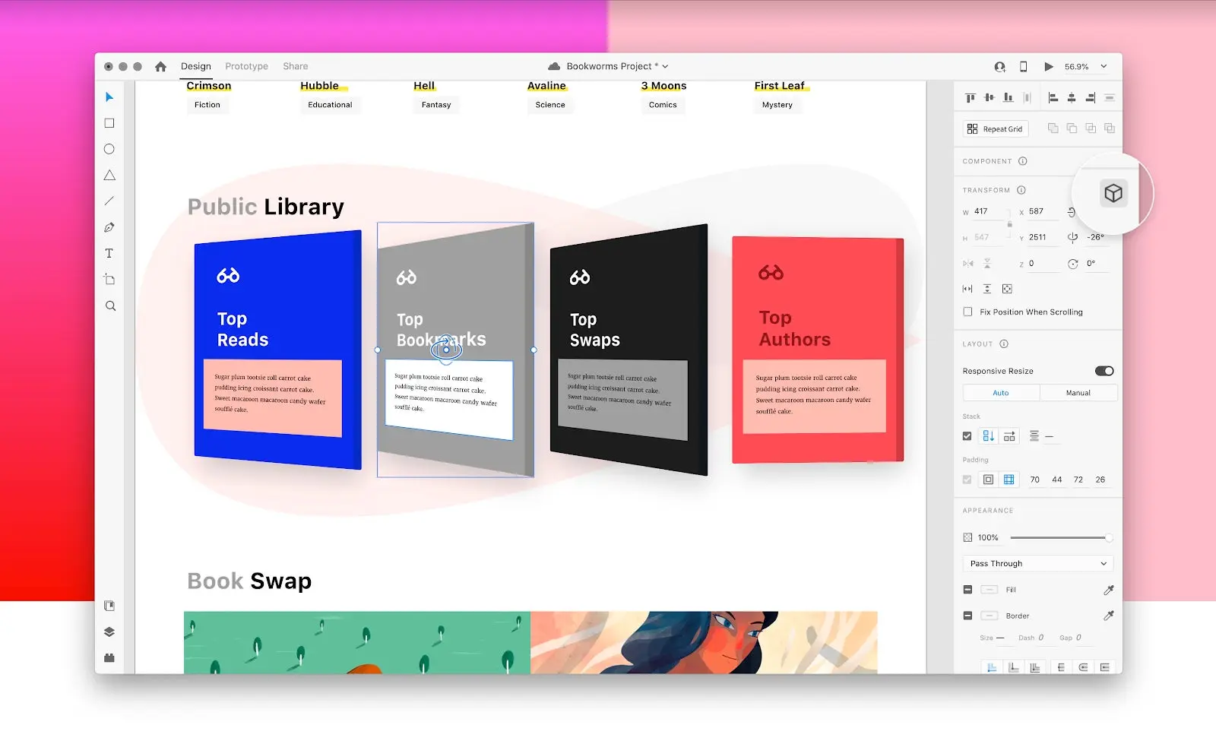
Task: Select the Pen tool
Action: click(x=109, y=227)
